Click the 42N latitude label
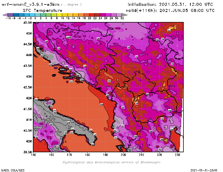 [29, 98]
